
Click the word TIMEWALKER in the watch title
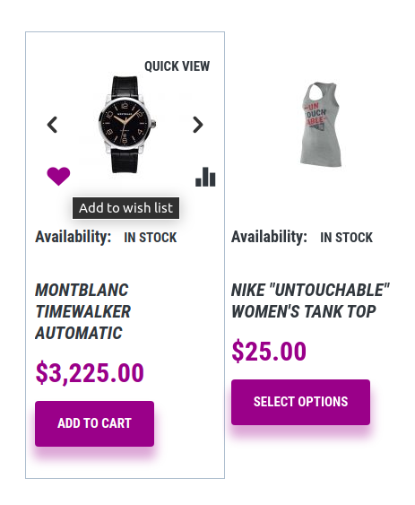(83, 311)
